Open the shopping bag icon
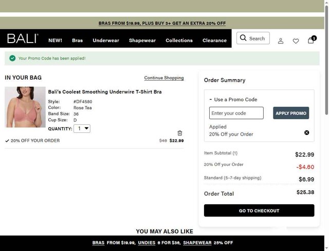Screen dimensions: 329x251 312,40
